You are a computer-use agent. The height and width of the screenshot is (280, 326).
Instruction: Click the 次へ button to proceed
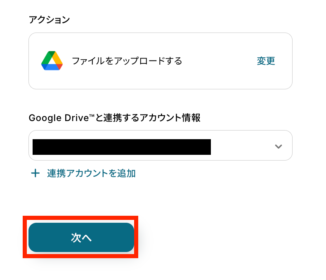pyautogui.click(x=81, y=238)
